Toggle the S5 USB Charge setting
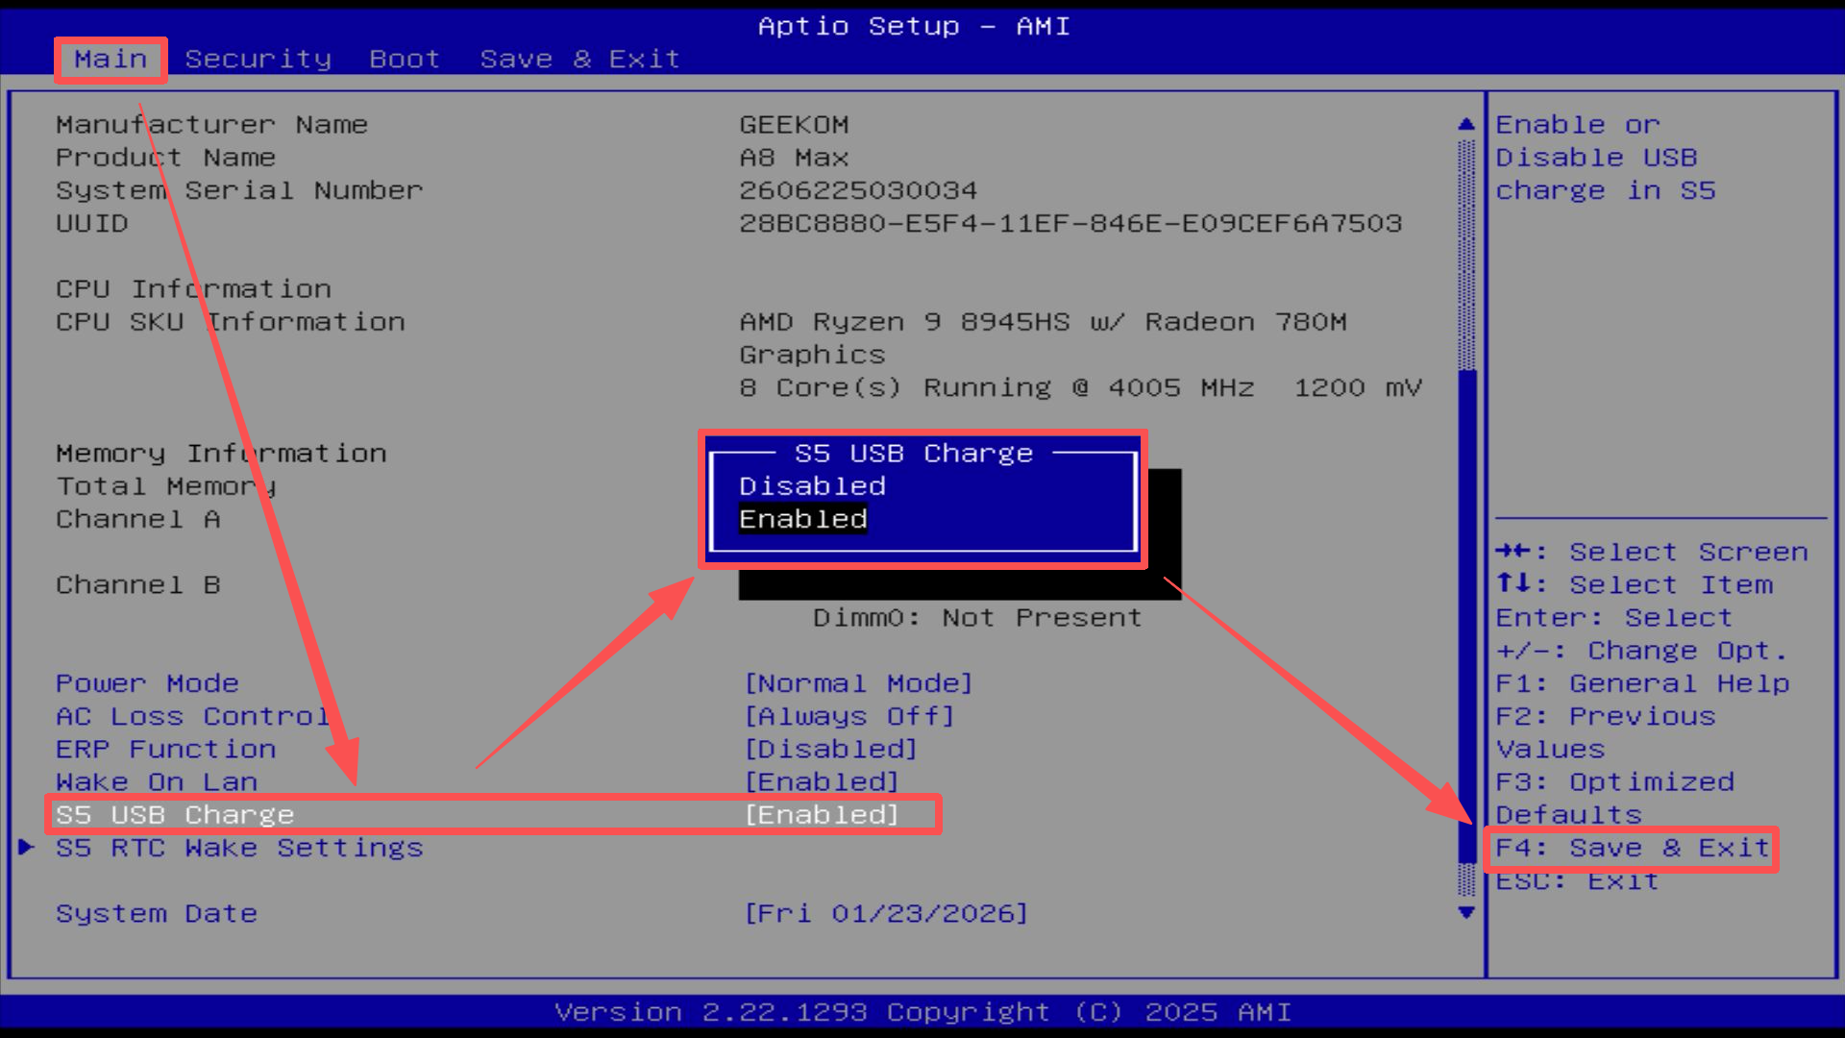 coord(822,815)
